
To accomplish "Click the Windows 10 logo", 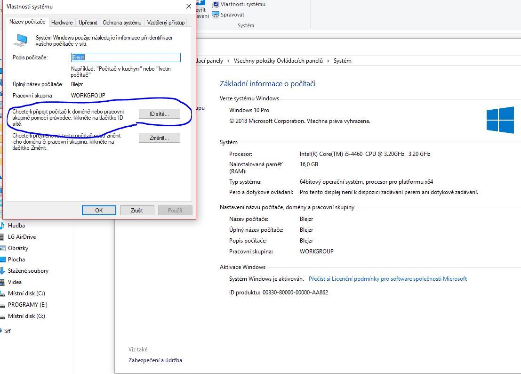I will point(500,120).
